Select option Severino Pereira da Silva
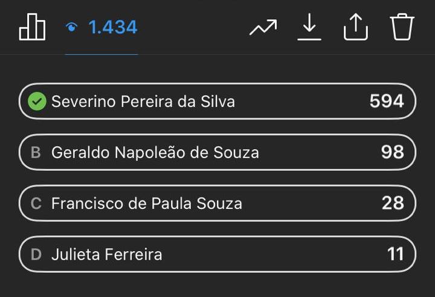The image size is (435, 297). (217, 101)
